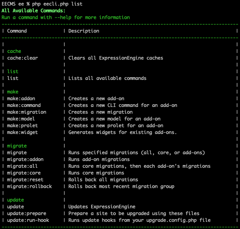
Task: Click 'Runs add-on migrations' description
Action: tap(99, 159)
